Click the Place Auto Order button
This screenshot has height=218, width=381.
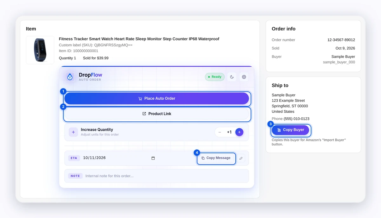[x=157, y=98]
